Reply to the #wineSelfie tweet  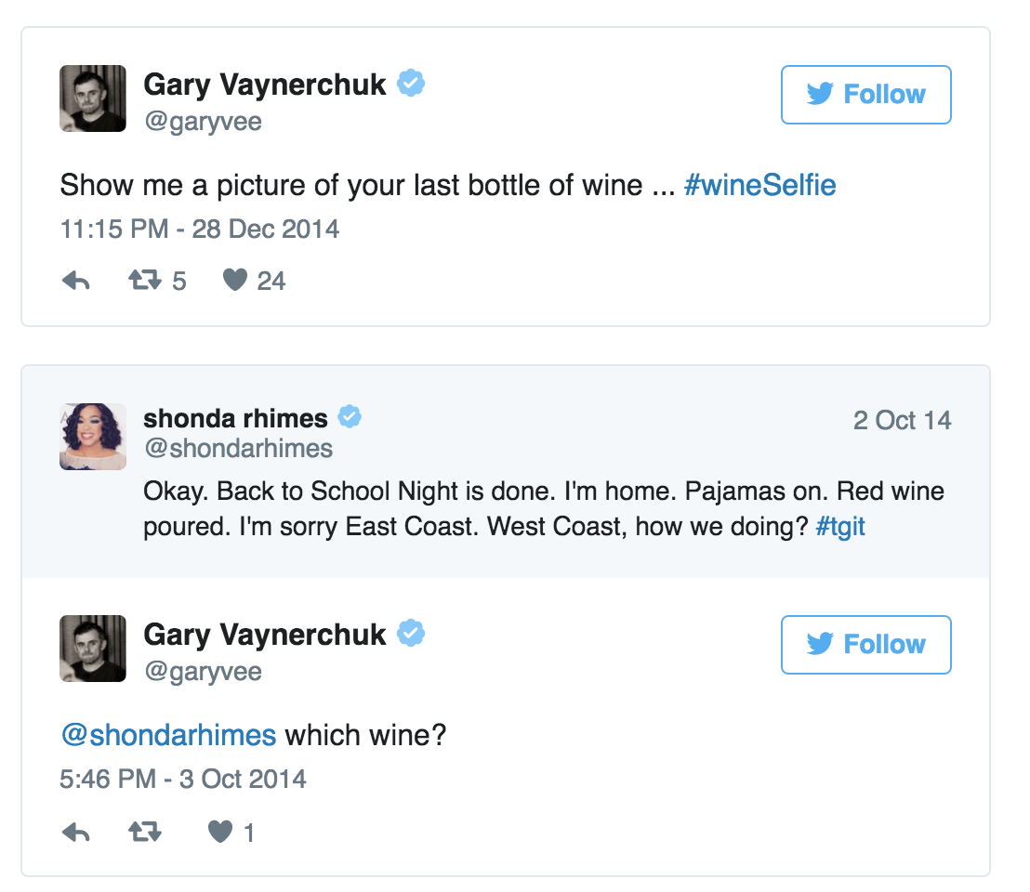click(75, 281)
